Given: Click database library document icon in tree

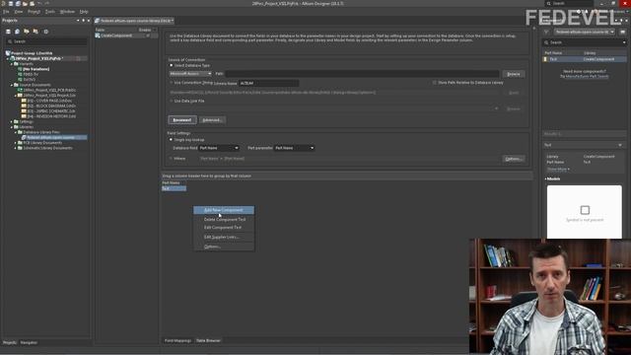Looking at the screenshot, I should [24, 138].
